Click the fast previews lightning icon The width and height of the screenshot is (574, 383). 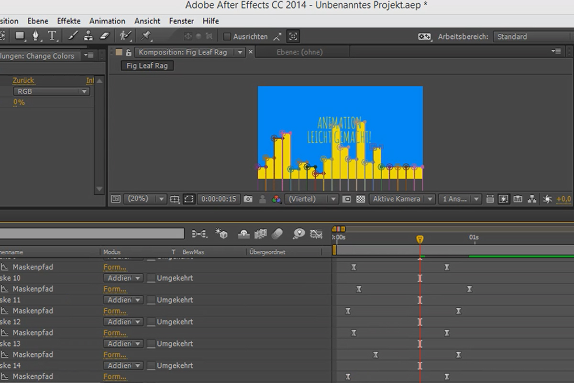point(503,199)
